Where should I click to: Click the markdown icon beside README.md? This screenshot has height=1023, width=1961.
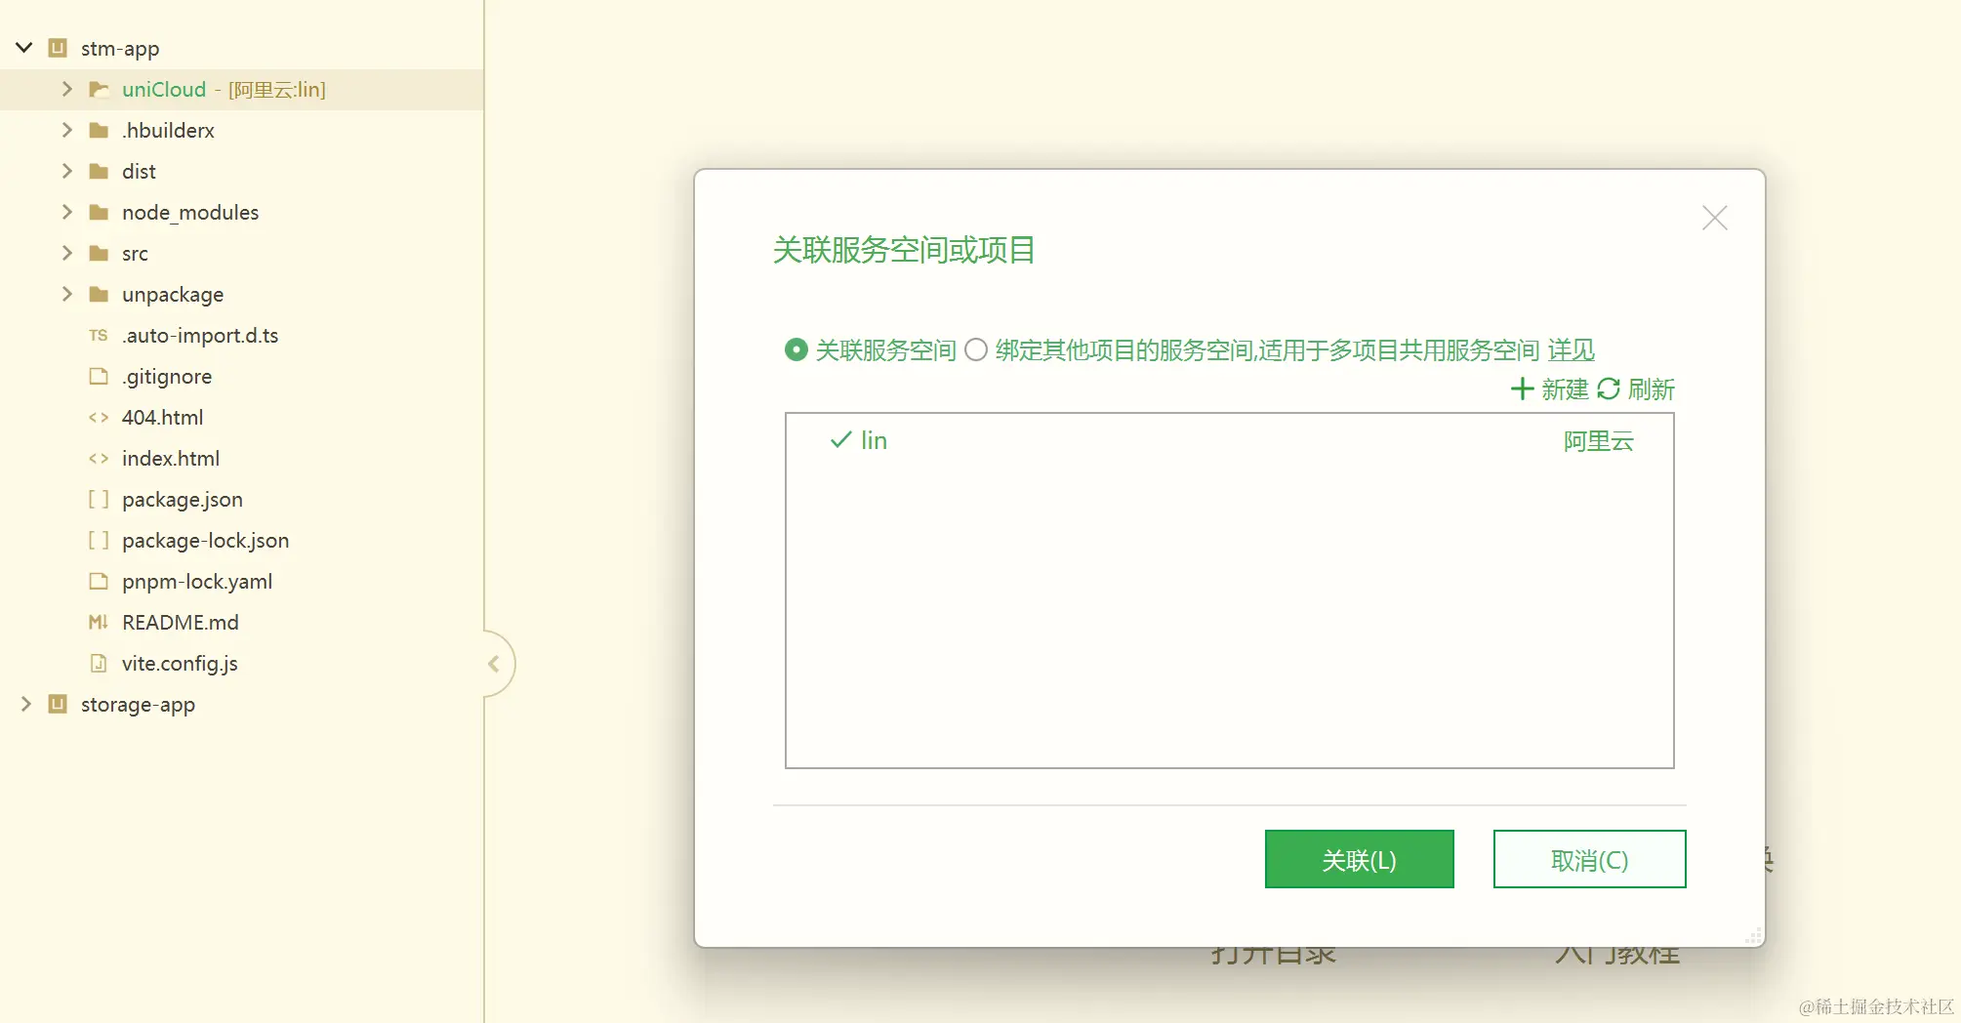99,622
